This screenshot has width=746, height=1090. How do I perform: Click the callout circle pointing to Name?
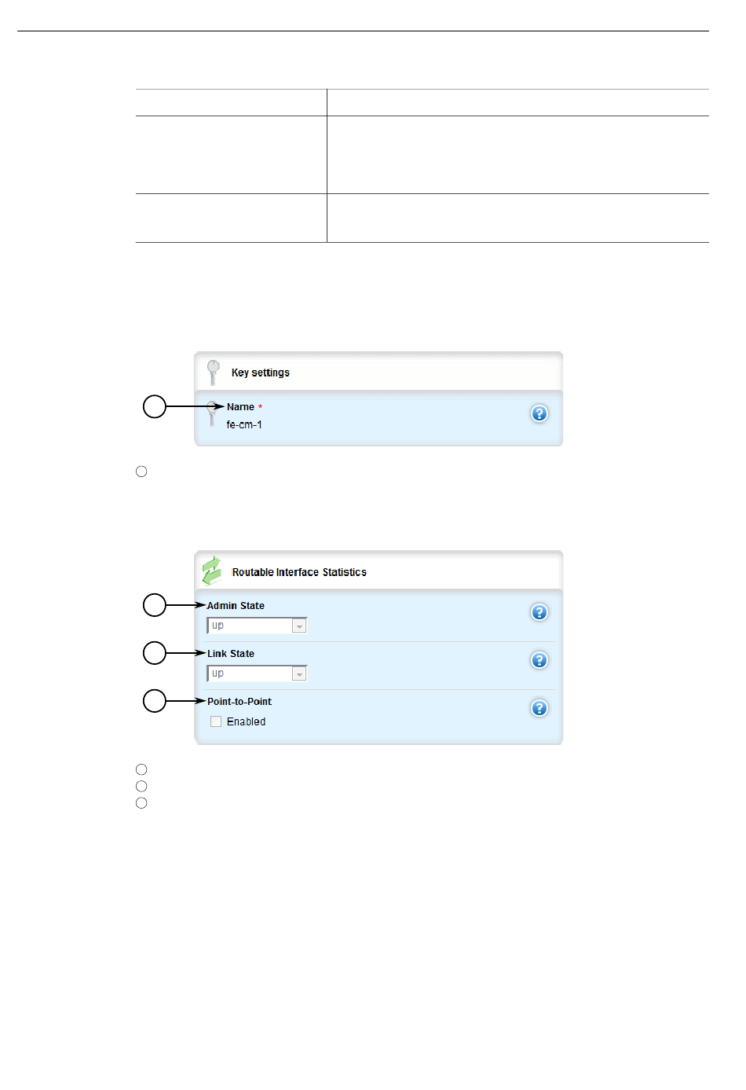pos(155,406)
